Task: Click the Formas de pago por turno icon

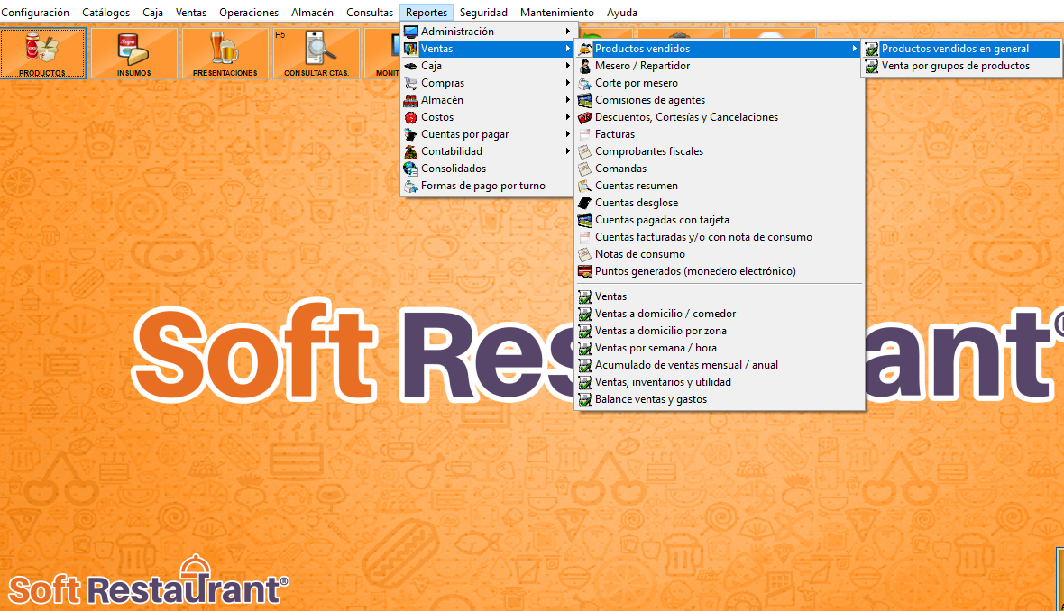Action: (410, 186)
